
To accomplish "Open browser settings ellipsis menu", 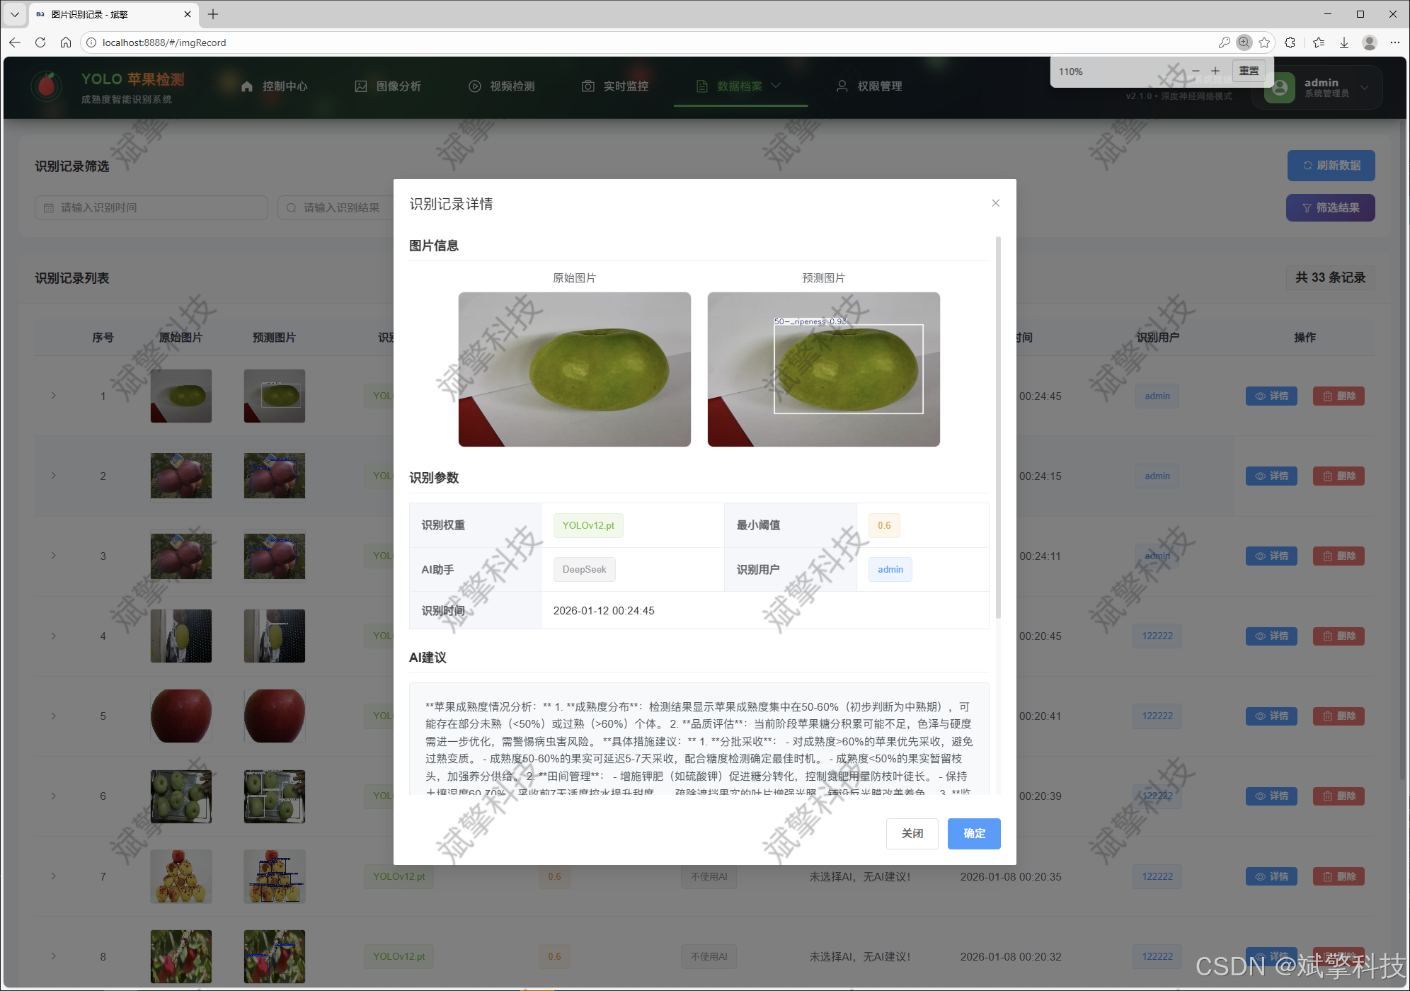I will click(x=1394, y=42).
